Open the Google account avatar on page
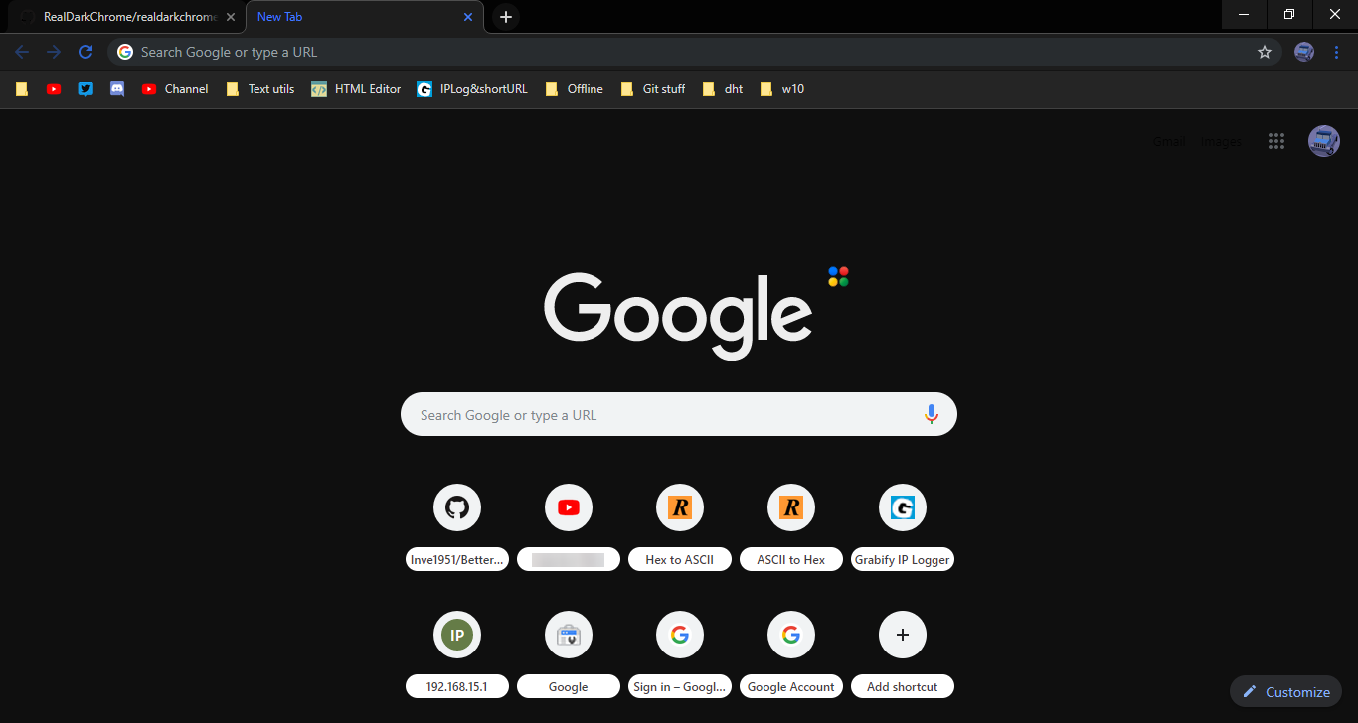Image resolution: width=1358 pixels, height=723 pixels. 1324,141
